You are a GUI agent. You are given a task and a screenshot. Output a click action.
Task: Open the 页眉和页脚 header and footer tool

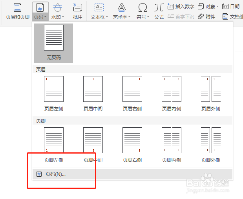(x=18, y=11)
